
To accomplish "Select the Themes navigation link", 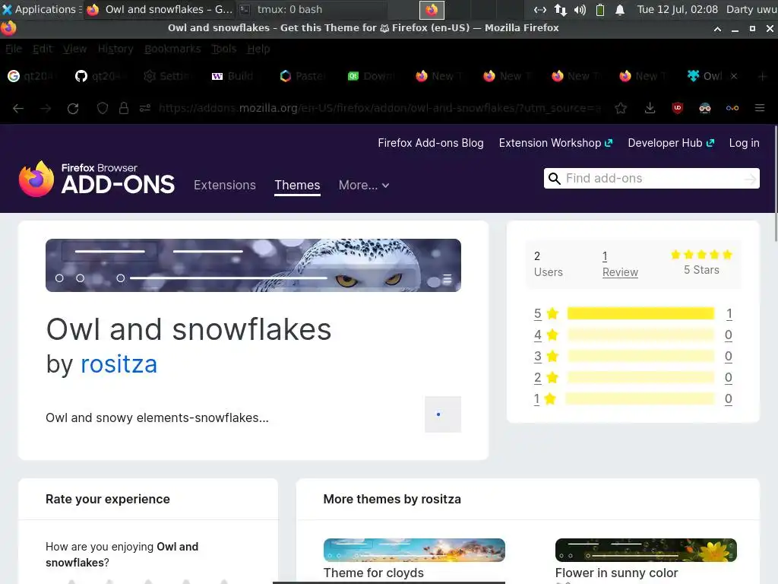I will click(297, 186).
